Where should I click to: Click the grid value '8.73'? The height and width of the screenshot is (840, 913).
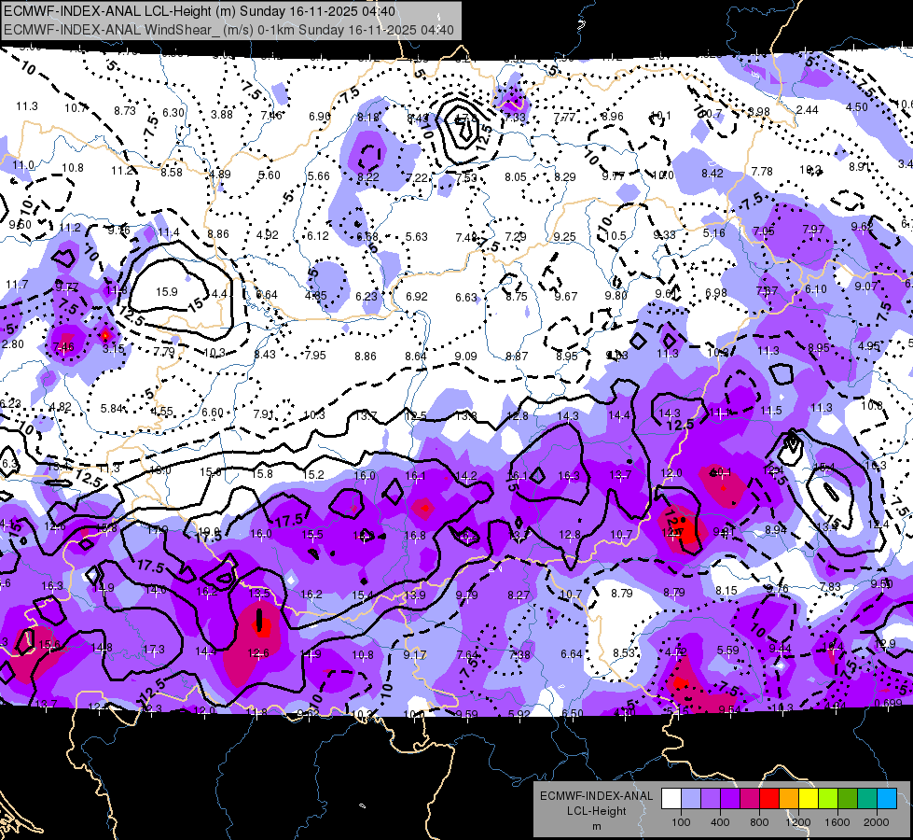point(125,110)
